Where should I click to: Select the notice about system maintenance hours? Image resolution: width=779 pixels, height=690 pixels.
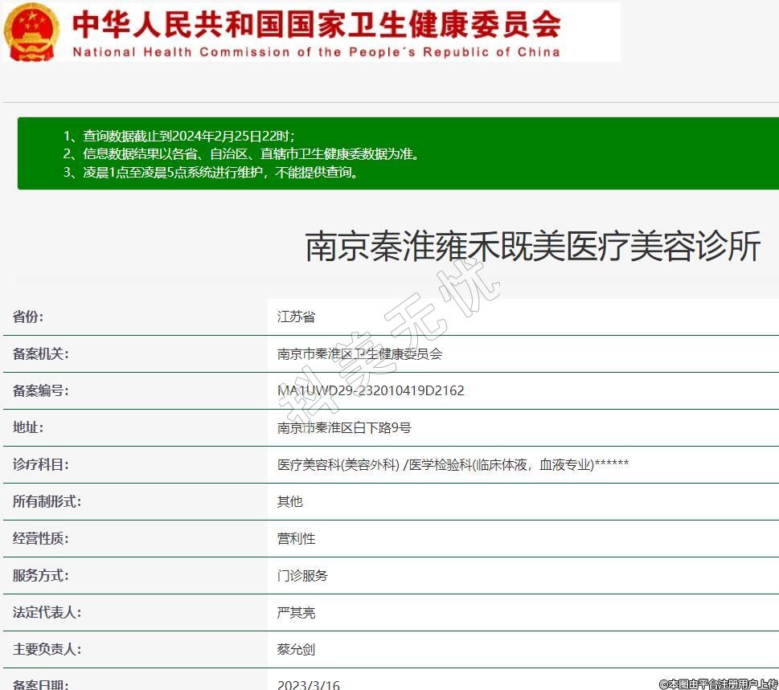pos(211,172)
